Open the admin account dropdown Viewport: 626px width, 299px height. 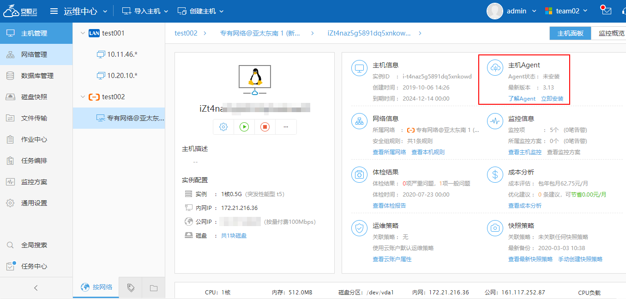[522, 11]
